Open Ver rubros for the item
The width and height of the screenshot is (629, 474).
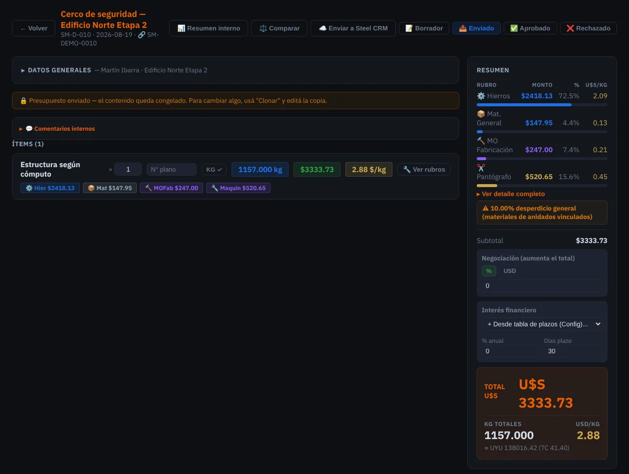[x=424, y=170]
